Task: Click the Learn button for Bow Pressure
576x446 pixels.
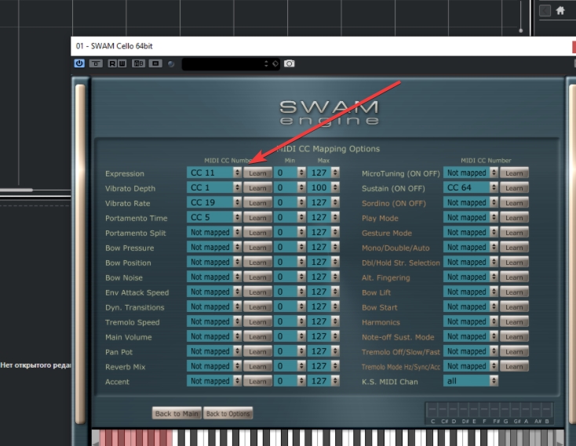Action: [257, 248]
